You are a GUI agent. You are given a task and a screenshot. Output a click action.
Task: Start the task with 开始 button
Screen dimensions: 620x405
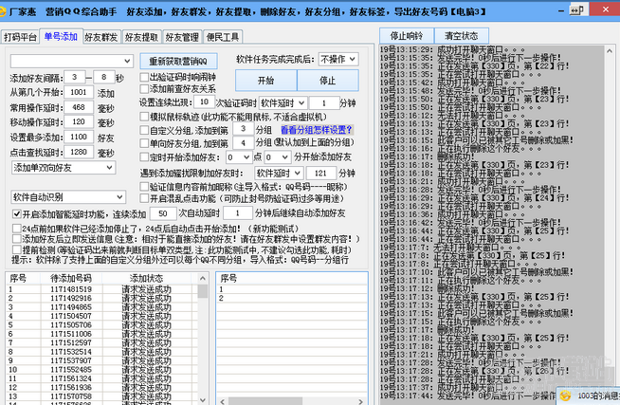pos(266,81)
